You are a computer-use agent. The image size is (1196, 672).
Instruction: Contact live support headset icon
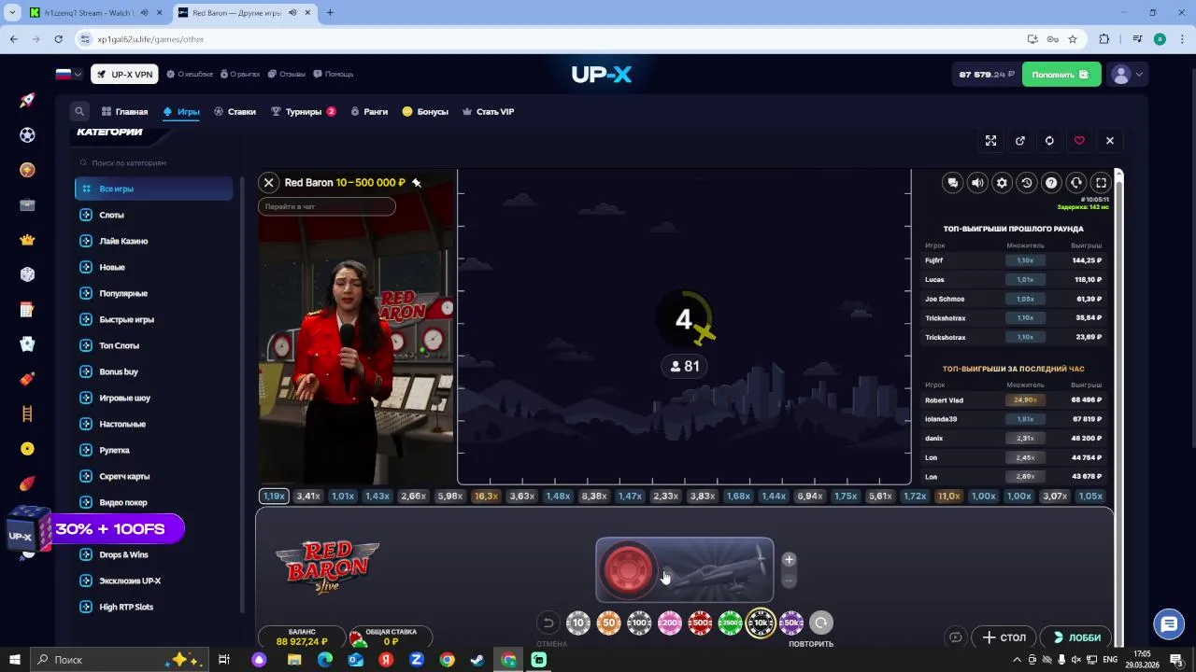1076,183
